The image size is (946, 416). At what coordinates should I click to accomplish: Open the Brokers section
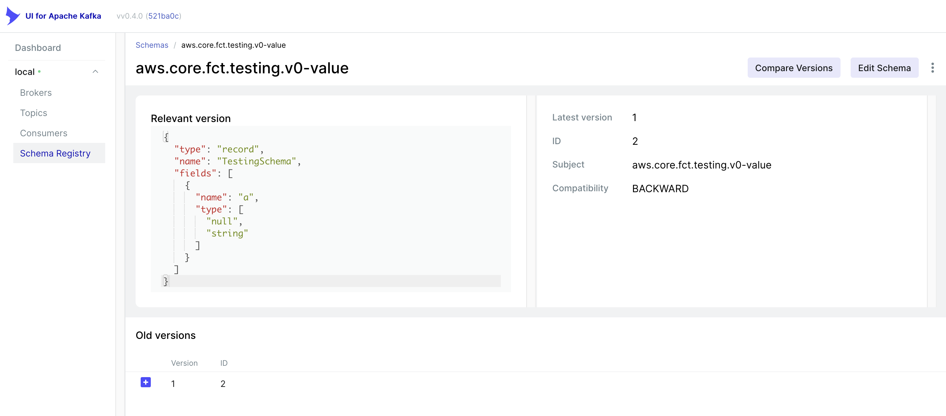click(35, 92)
